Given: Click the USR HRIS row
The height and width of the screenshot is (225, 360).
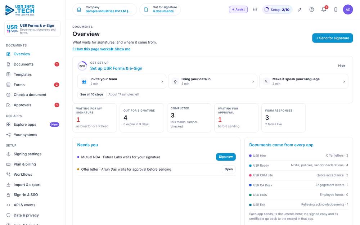Looking at the screenshot, I should pyautogui.click(x=299, y=195).
